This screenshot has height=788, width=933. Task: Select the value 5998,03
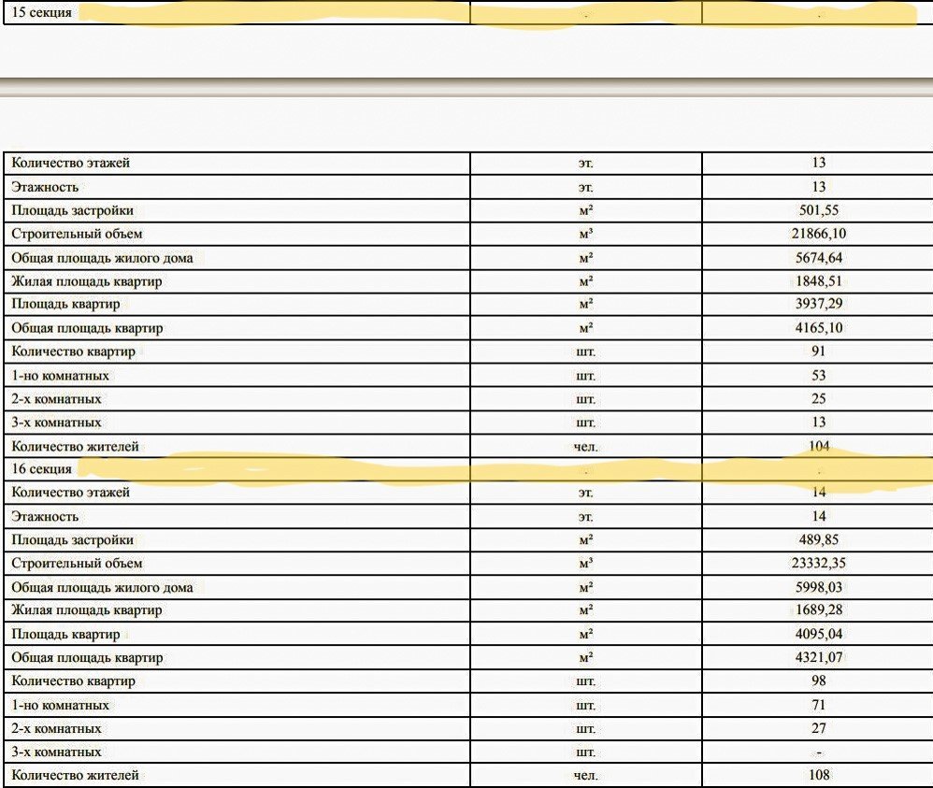pos(819,587)
